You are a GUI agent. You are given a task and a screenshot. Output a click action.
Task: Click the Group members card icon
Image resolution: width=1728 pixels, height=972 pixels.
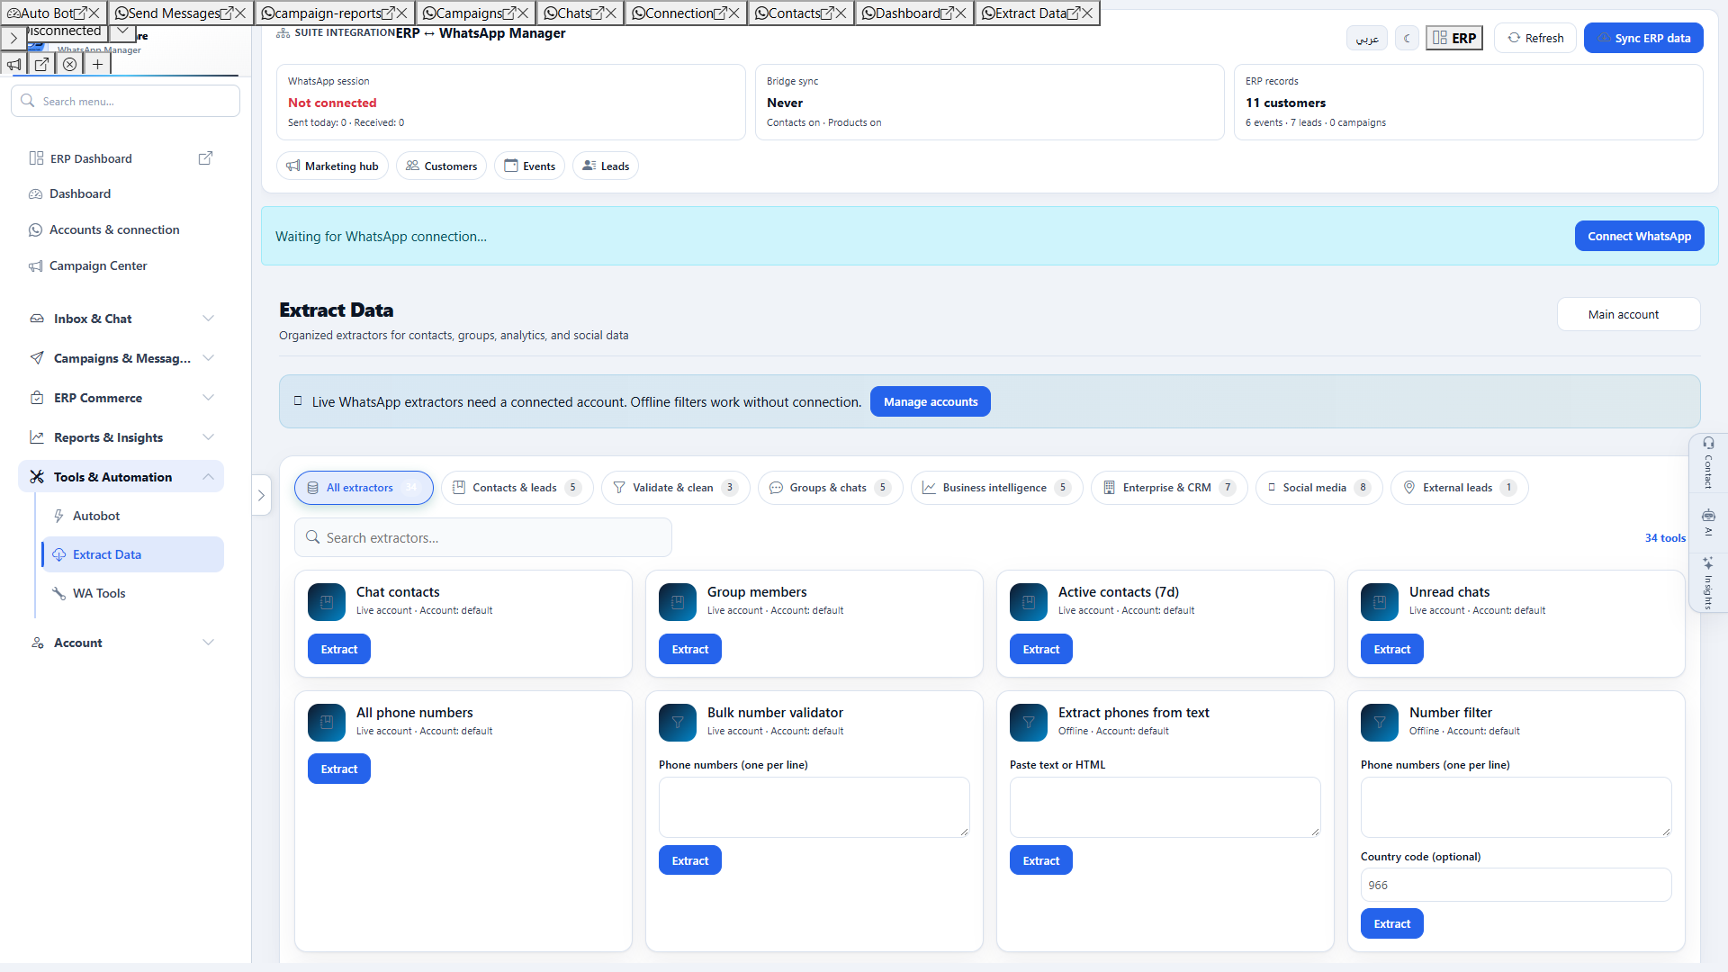click(678, 602)
